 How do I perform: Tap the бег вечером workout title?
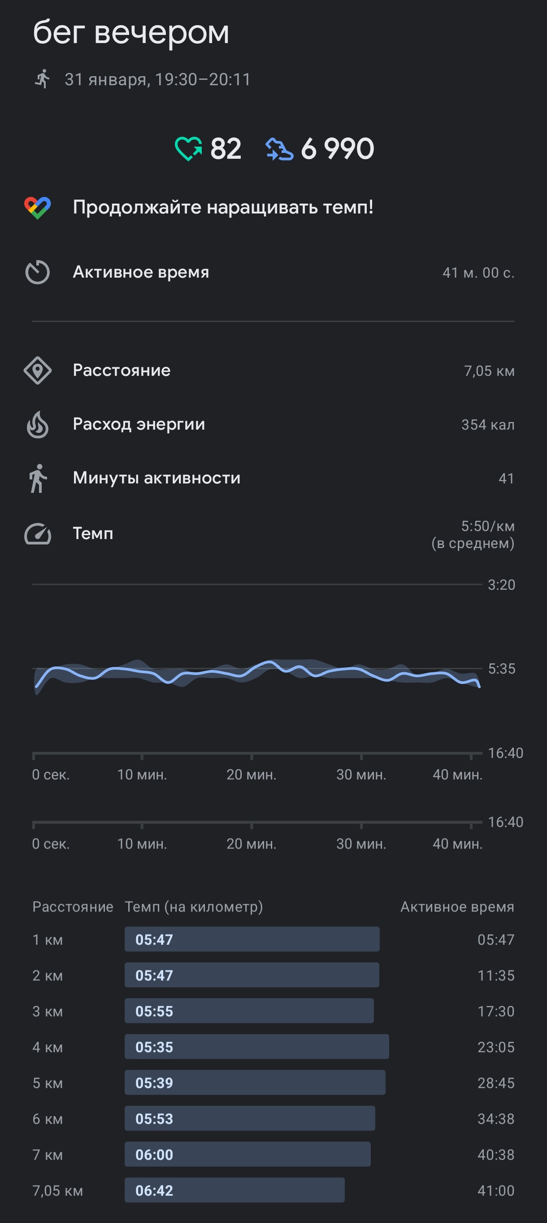(131, 32)
